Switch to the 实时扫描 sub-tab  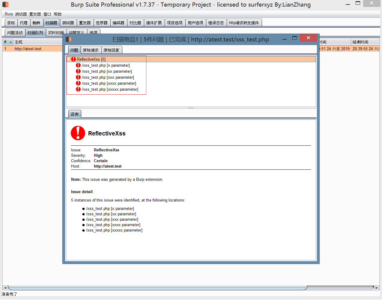tap(56, 33)
